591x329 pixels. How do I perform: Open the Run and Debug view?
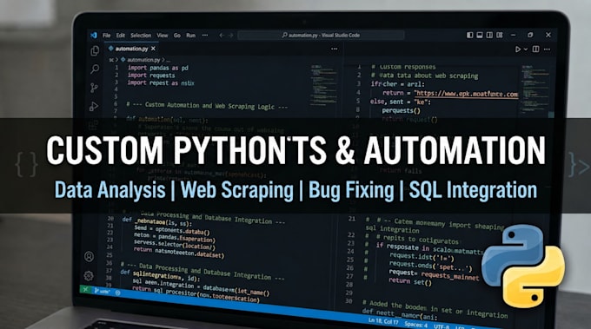point(94,107)
